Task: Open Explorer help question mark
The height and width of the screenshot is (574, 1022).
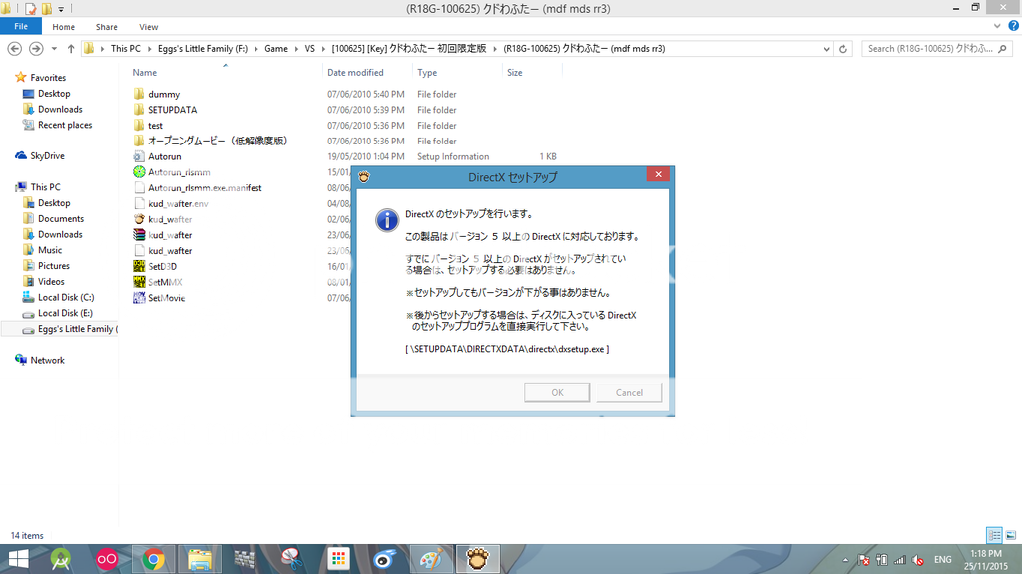Action: (1011, 27)
